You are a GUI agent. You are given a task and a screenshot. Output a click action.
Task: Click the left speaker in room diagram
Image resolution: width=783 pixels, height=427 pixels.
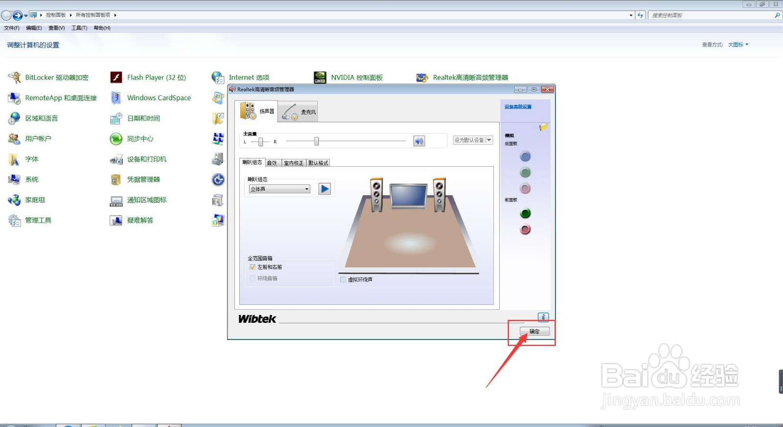[x=376, y=195]
